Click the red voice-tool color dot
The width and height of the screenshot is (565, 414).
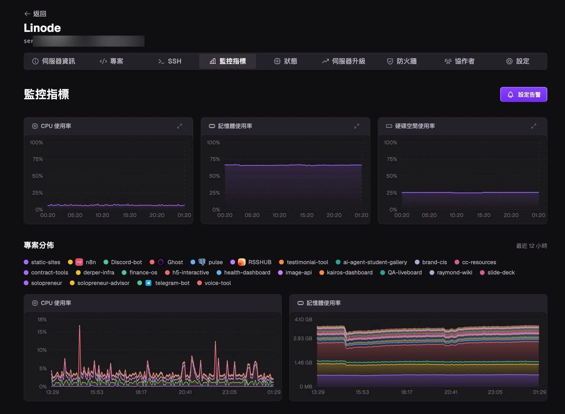pos(199,283)
